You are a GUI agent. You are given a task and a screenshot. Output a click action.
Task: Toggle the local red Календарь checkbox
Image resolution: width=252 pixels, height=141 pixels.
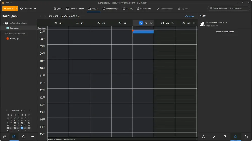(x=7, y=38)
